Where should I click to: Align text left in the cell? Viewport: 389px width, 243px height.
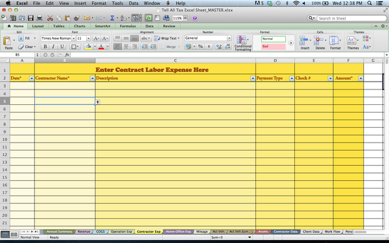pos(117,47)
